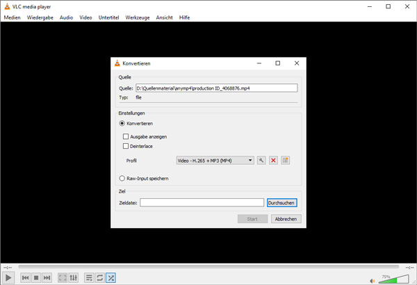The height and width of the screenshot is (285, 417).
Task: Close the VLC media player window
Action: 407,7
